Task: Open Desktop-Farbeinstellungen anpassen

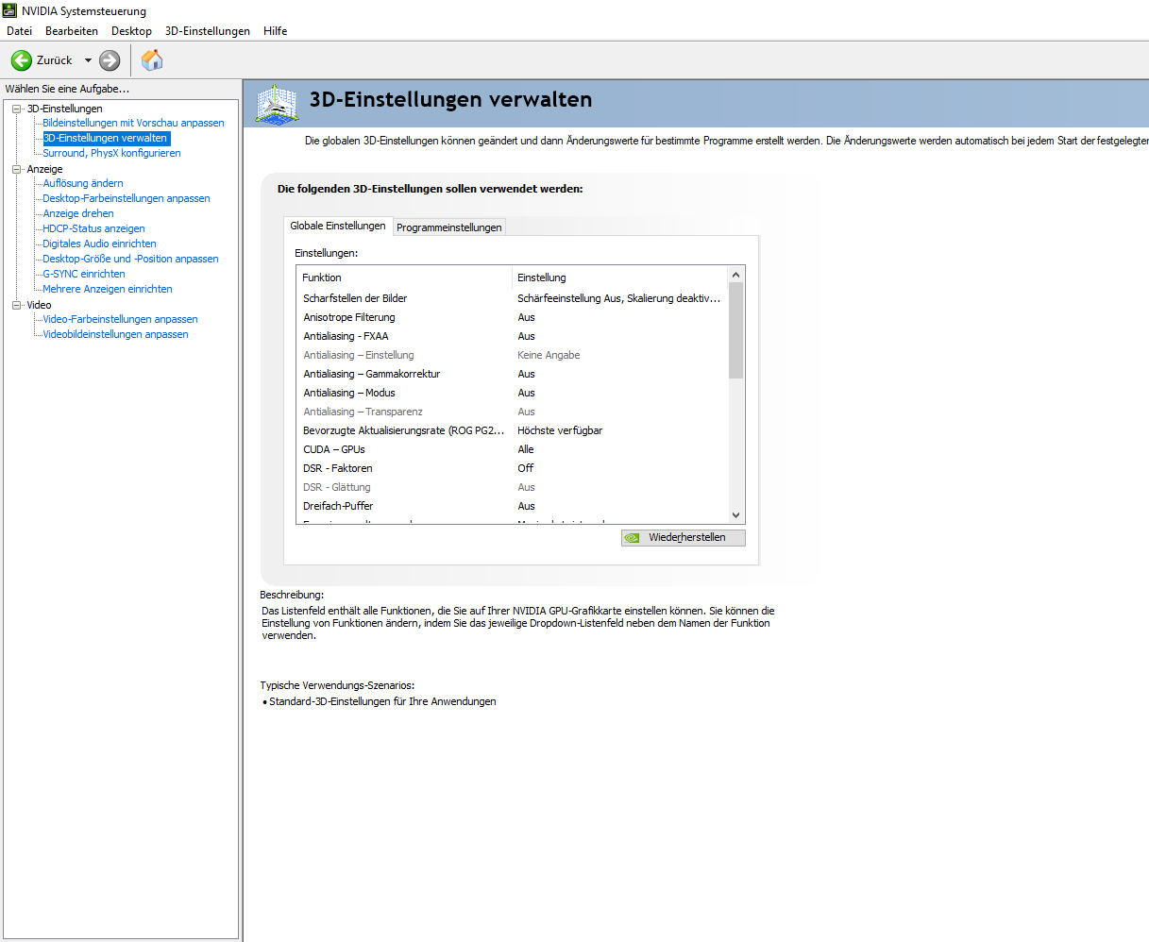Action: pyautogui.click(x=127, y=198)
